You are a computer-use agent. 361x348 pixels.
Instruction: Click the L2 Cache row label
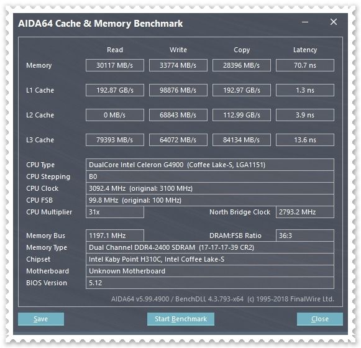[x=40, y=115]
